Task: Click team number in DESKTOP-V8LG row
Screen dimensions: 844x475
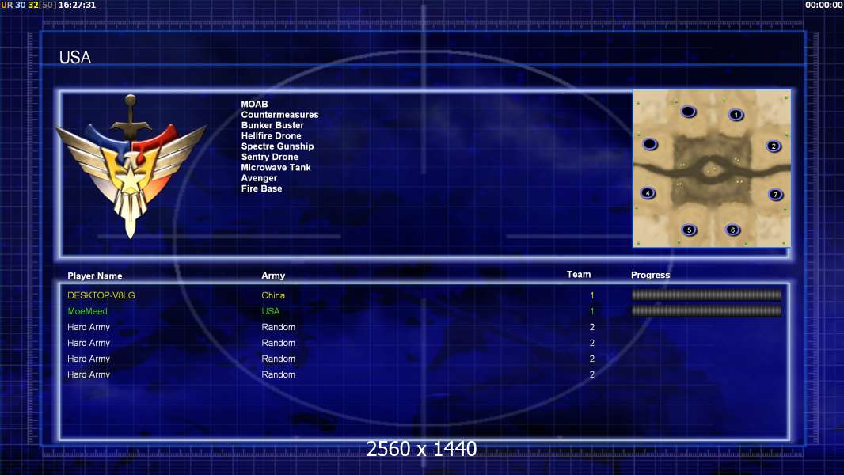Action: 592,295
